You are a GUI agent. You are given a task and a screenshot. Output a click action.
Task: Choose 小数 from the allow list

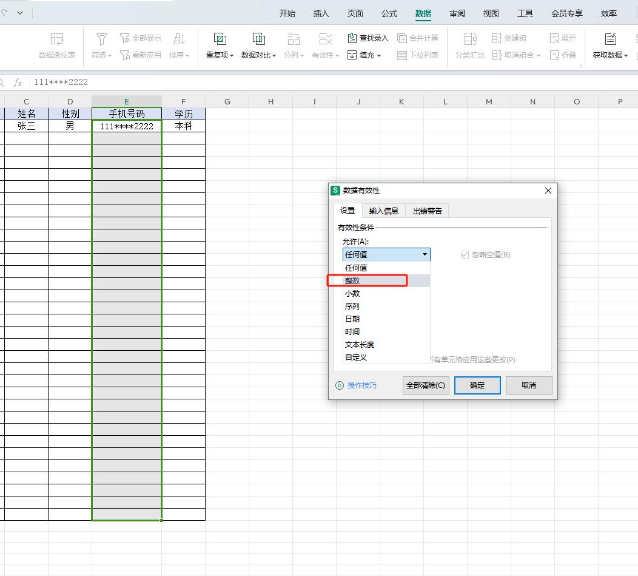tap(386, 293)
